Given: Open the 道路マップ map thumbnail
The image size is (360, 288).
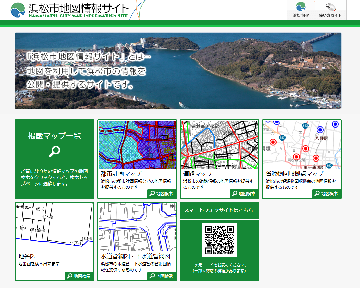Looking at the screenshot, I should pos(220,144).
